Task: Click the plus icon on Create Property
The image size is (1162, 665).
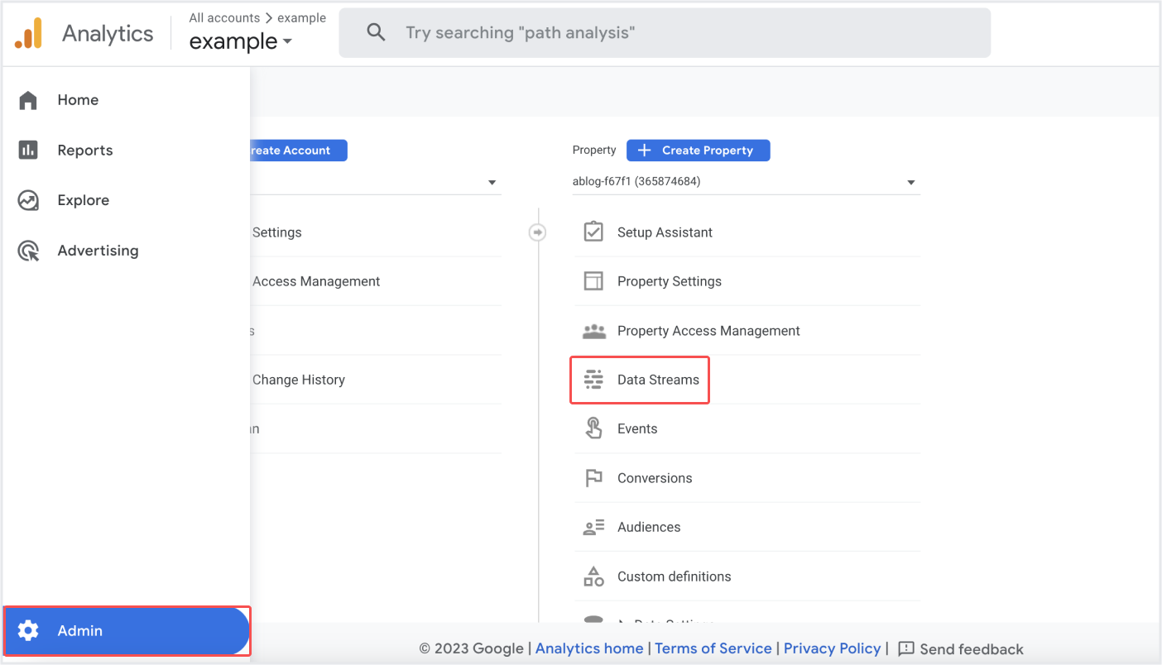Action: [x=644, y=151]
